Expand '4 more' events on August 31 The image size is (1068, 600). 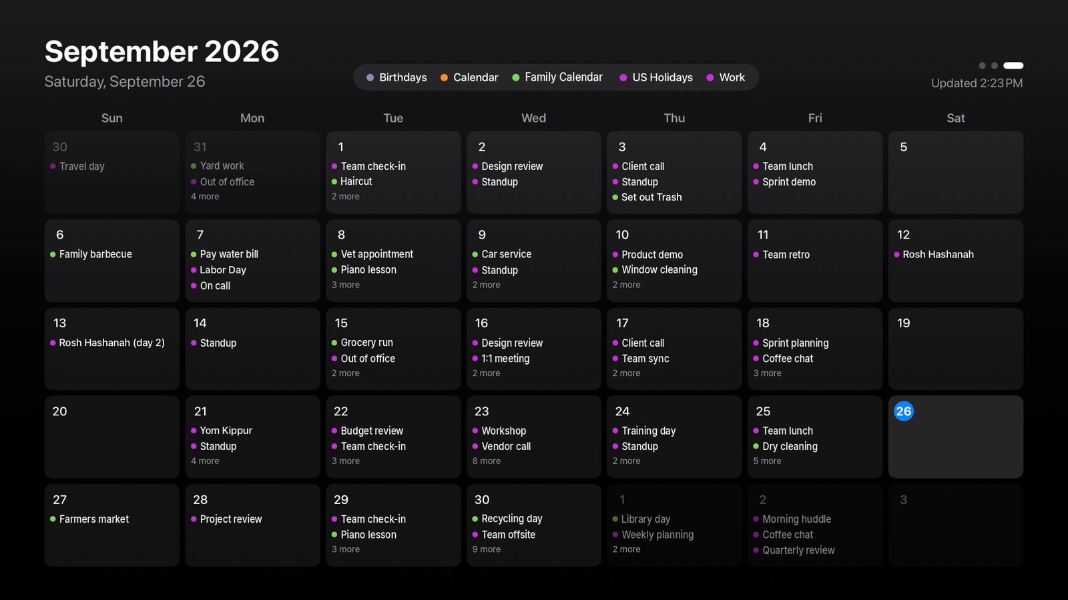pos(205,197)
